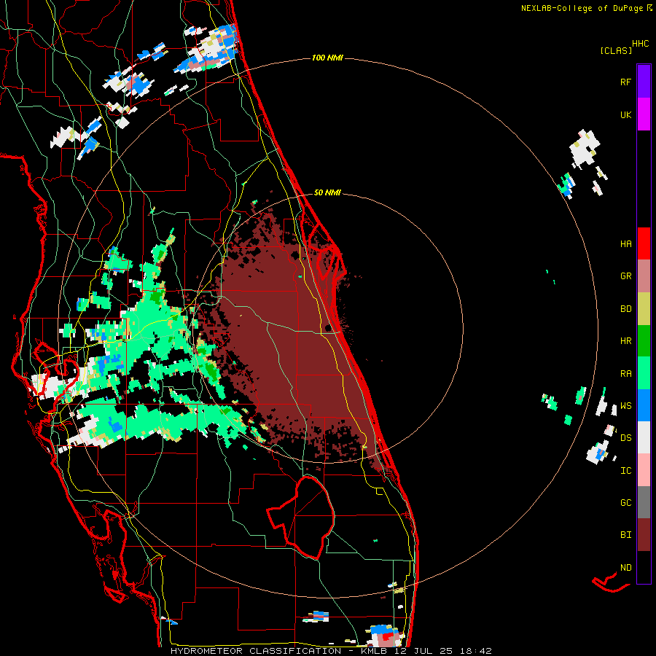Click the HR legend label
Viewport: 656px width, 656px height.
coord(625,340)
